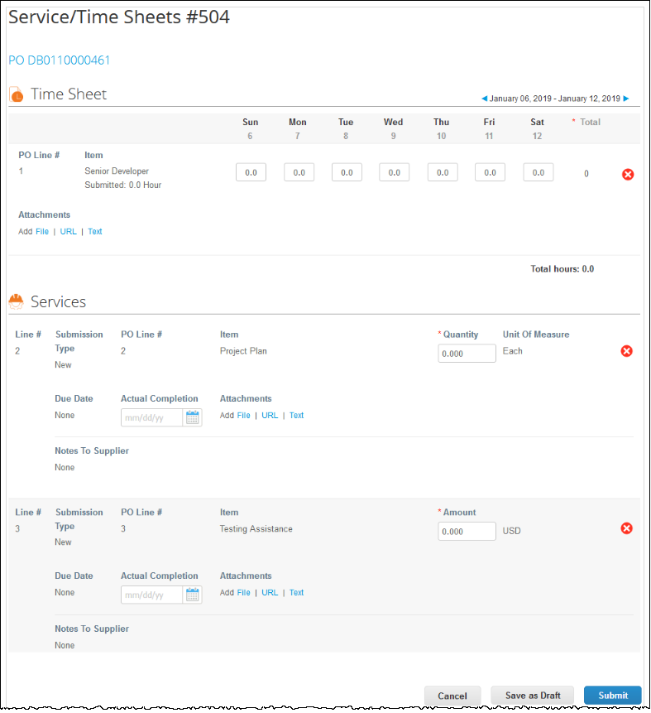Remove the Senior Developer time sheet line
The width and height of the screenshot is (651, 713).
628,174
